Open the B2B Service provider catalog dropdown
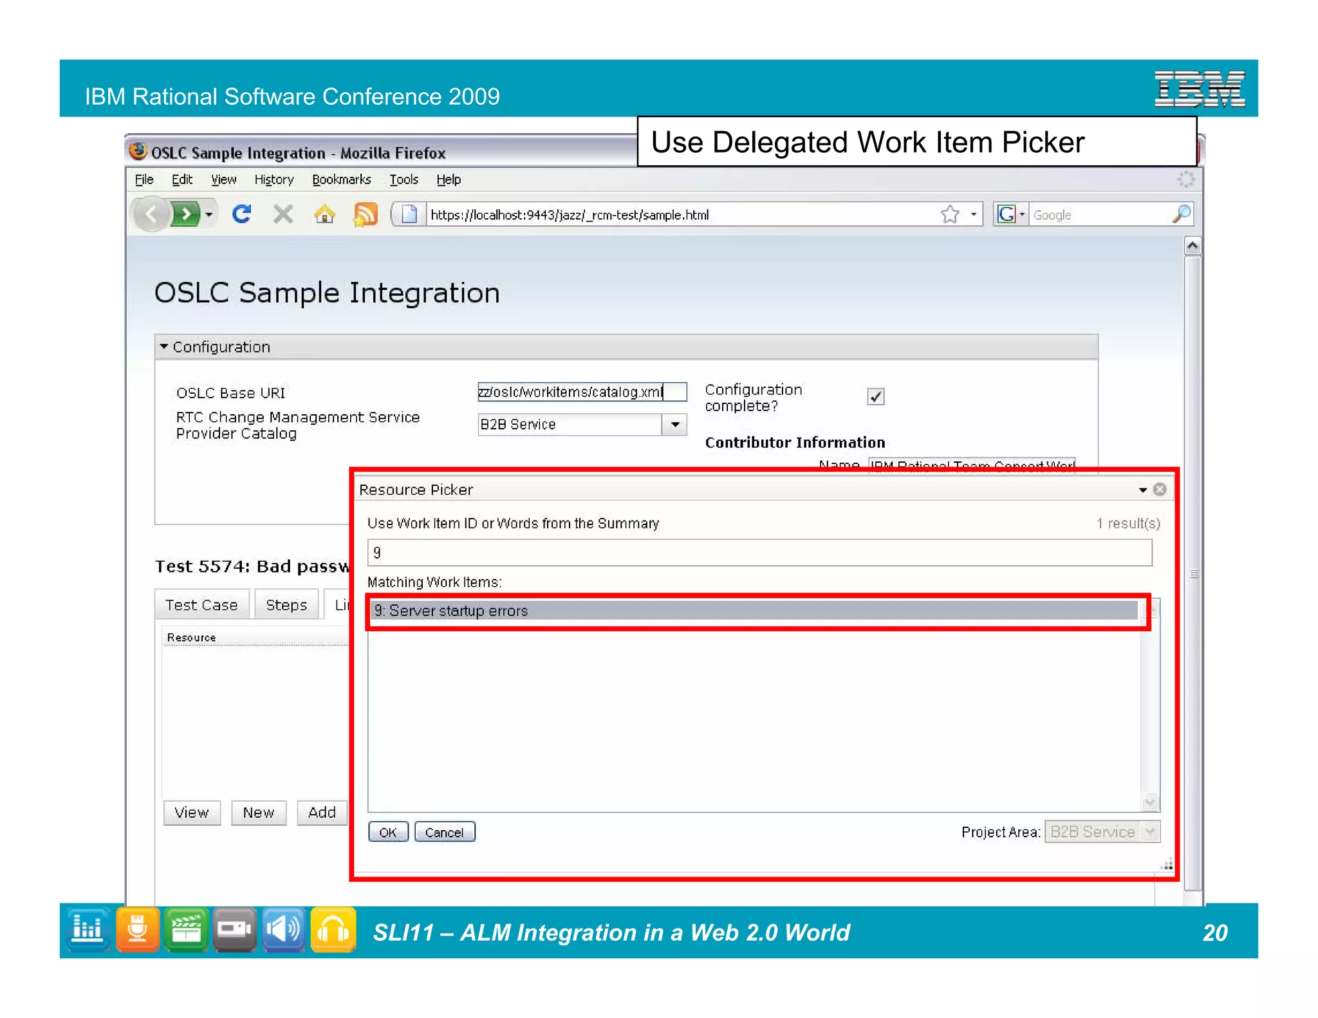The height and width of the screenshot is (1018, 1318). 674,425
